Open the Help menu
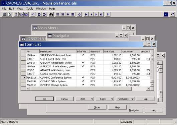The width and height of the screenshot is (177, 125). click(x=52, y=9)
